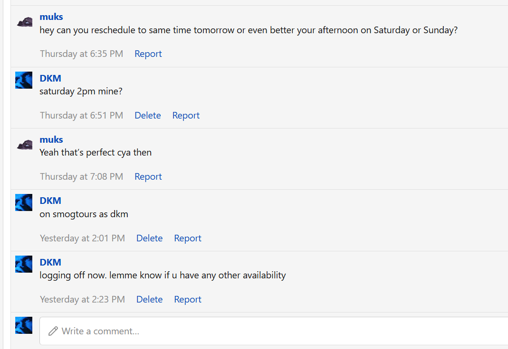This screenshot has width=508, height=349.
Task: Delete the Thursday 6:51 PM message
Action: [148, 115]
